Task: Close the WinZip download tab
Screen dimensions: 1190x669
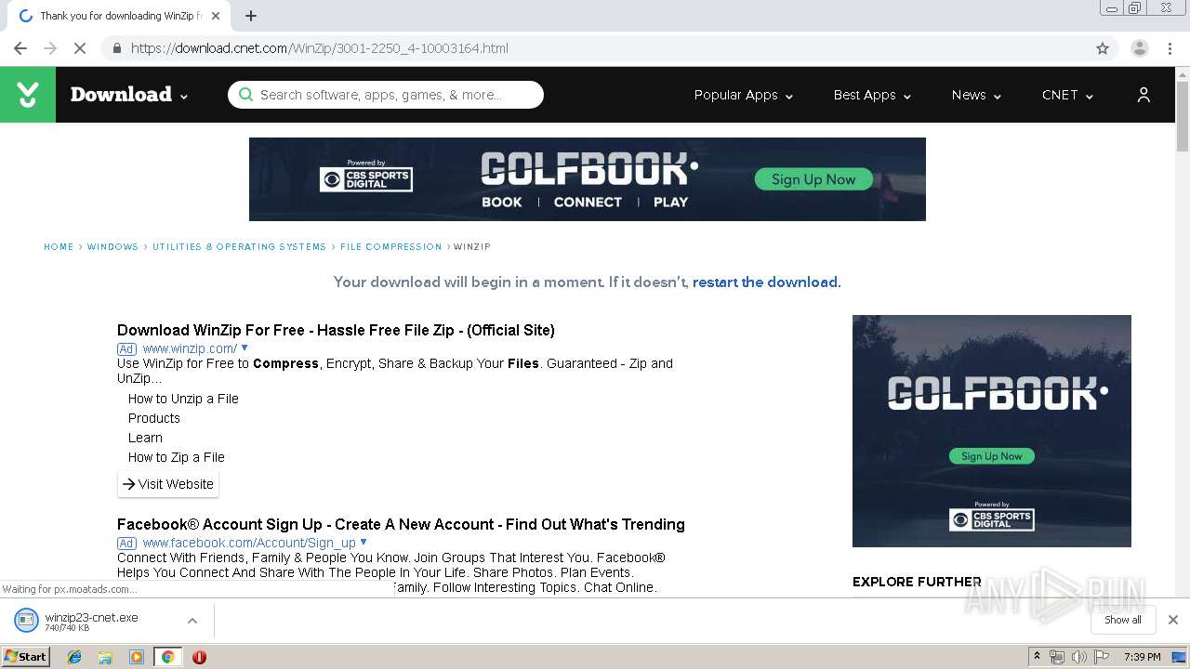Action: [216, 16]
